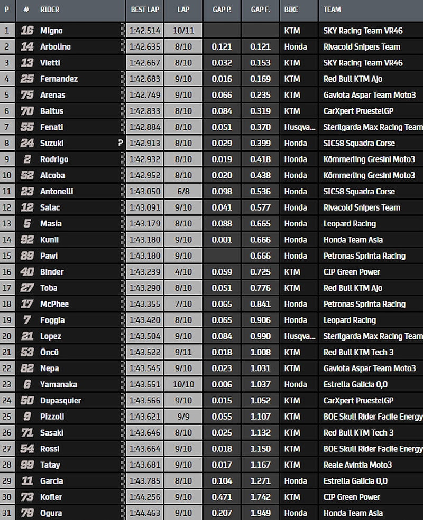423x520 pixels.
Task: Select rider name Dupasquier
Action: (61, 401)
